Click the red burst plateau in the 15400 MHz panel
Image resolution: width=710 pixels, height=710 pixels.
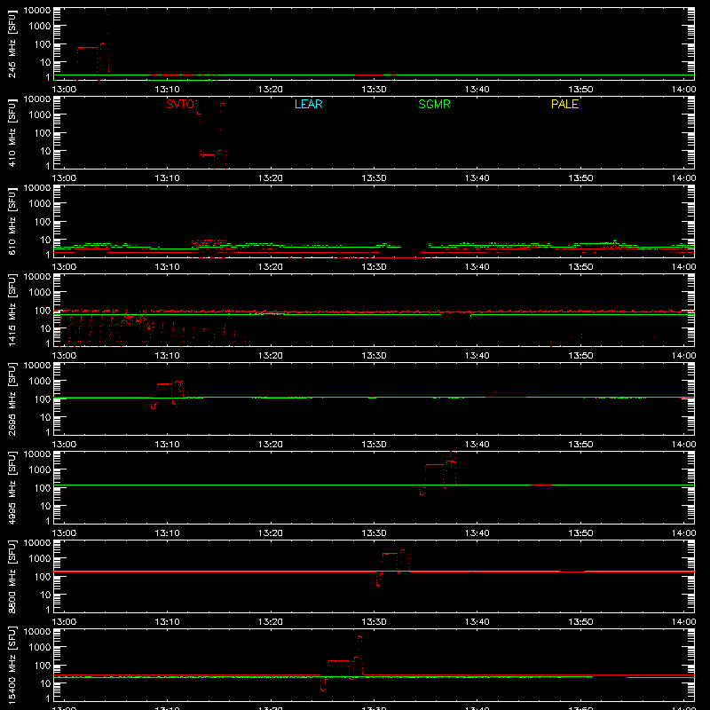[x=338, y=661]
